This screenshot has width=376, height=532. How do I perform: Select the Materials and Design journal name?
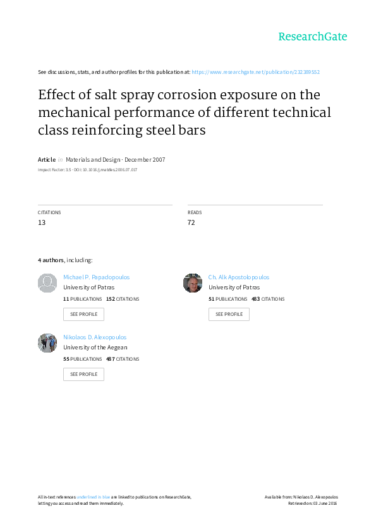pos(93,159)
